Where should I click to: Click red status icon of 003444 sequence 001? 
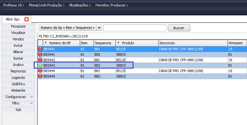click(40, 71)
